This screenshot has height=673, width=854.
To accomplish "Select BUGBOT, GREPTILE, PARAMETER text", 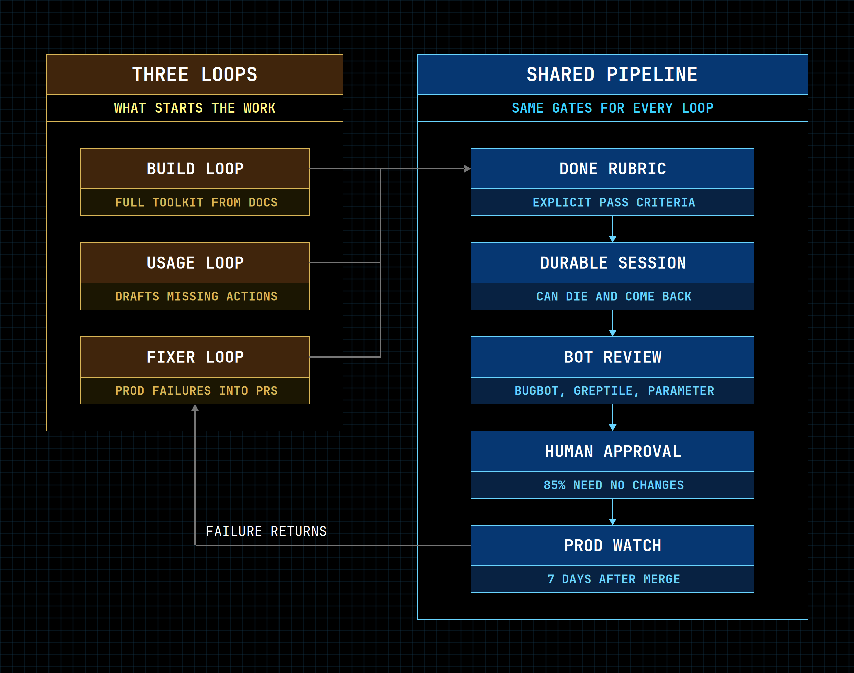I will [x=614, y=391].
